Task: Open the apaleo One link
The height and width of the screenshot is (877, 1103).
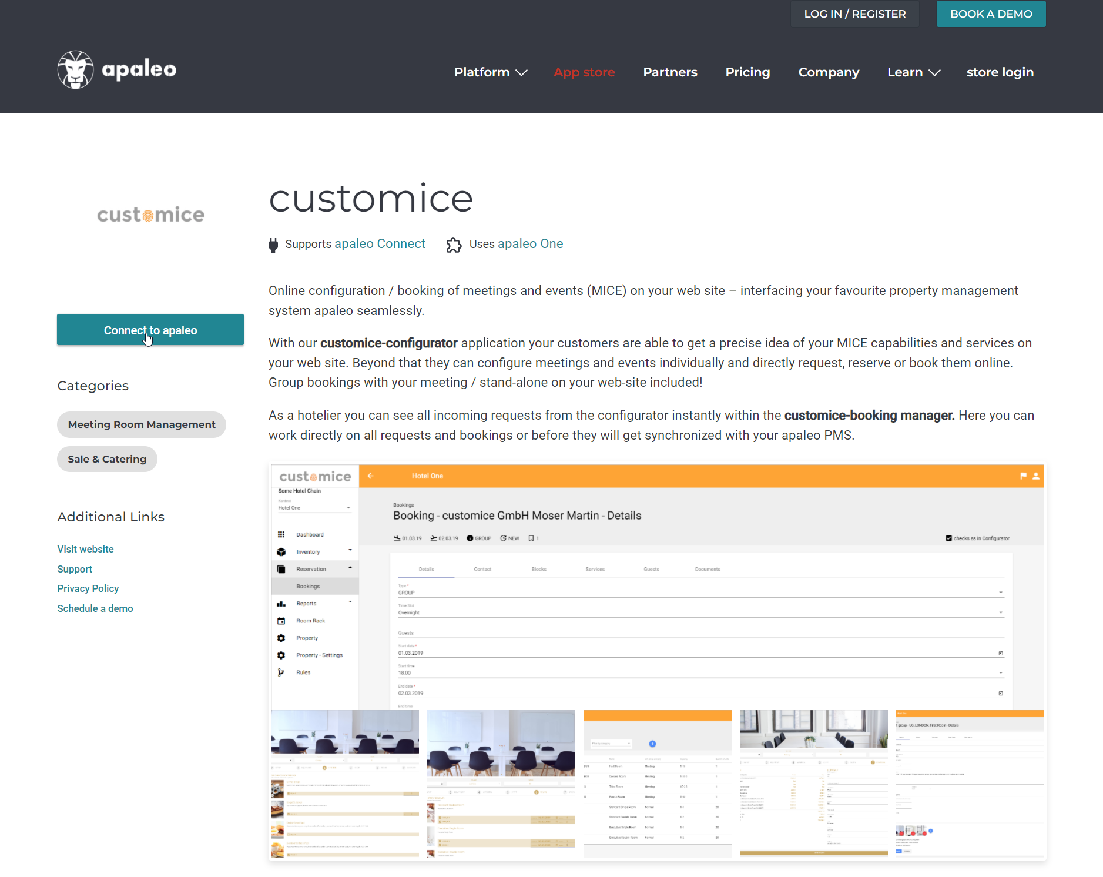Action: 530,244
